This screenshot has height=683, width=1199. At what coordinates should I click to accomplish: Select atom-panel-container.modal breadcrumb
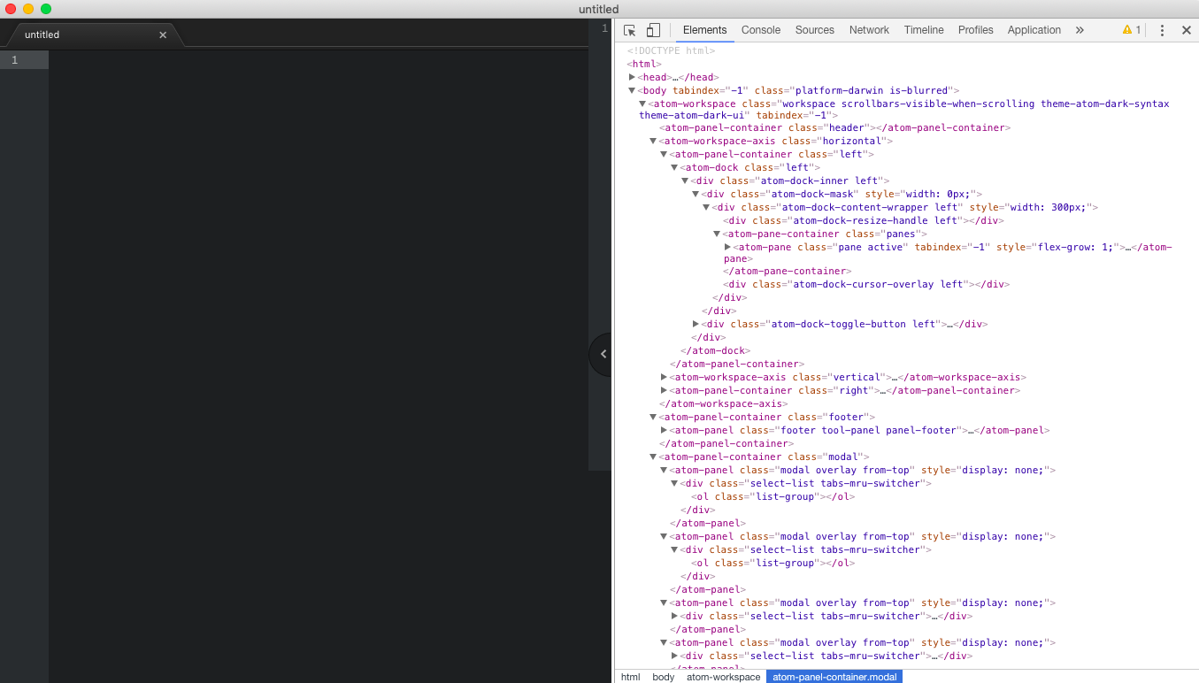(x=834, y=677)
